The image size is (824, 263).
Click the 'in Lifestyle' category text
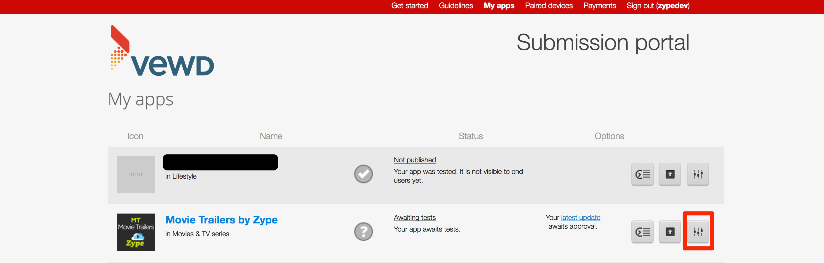click(181, 176)
